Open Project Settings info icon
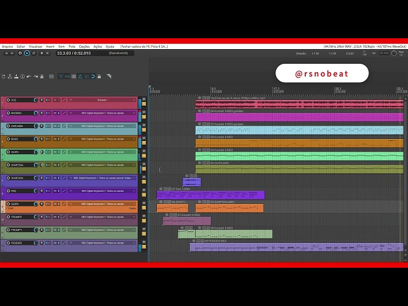The height and width of the screenshot is (306, 408). (23, 76)
